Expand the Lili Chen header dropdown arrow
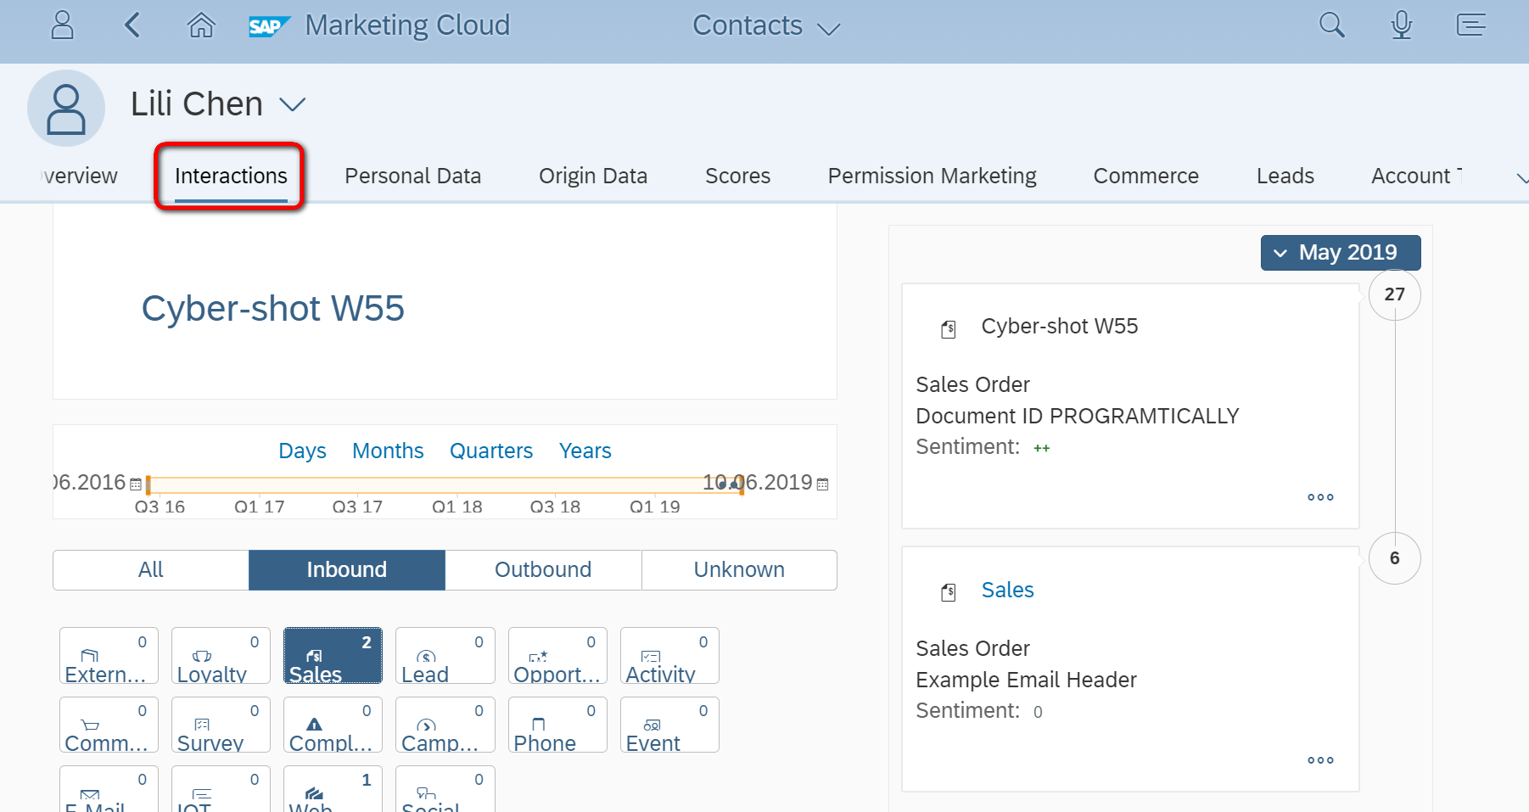The height and width of the screenshot is (812, 1529). pos(292,104)
